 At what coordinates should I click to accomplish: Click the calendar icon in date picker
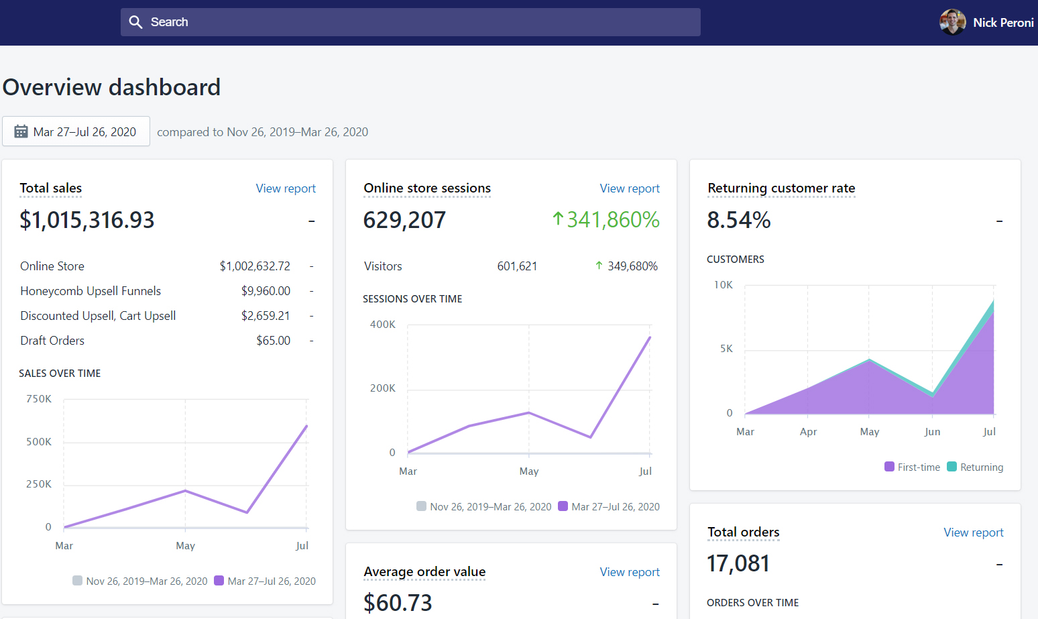click(21, 131)
